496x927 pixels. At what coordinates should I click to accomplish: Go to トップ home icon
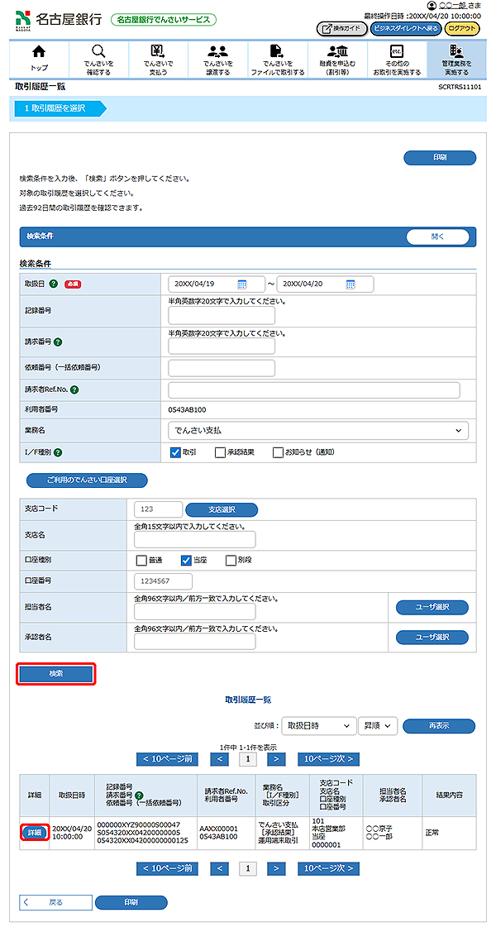click(38, 60)
